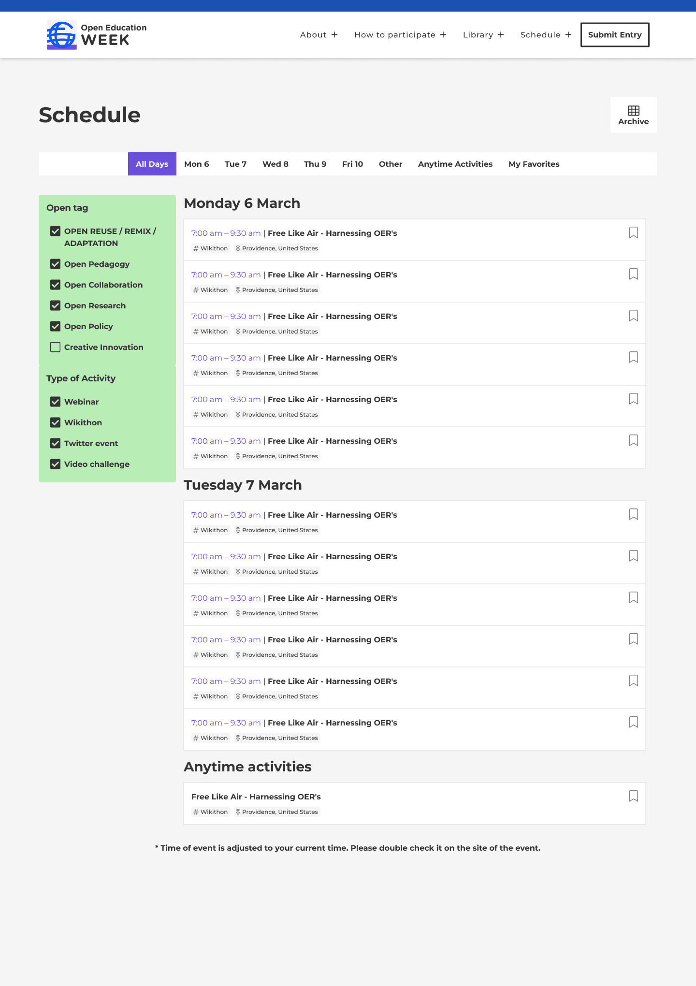Click the Open Education Week globe logo
696x986 pixels.
(61, 35)
